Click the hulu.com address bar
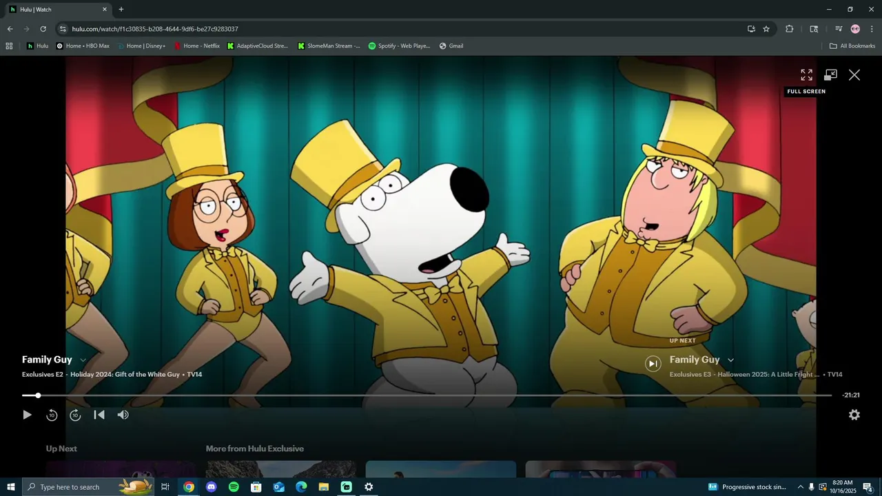The width and height of the screenshot is (882, 496). point(400,29)
